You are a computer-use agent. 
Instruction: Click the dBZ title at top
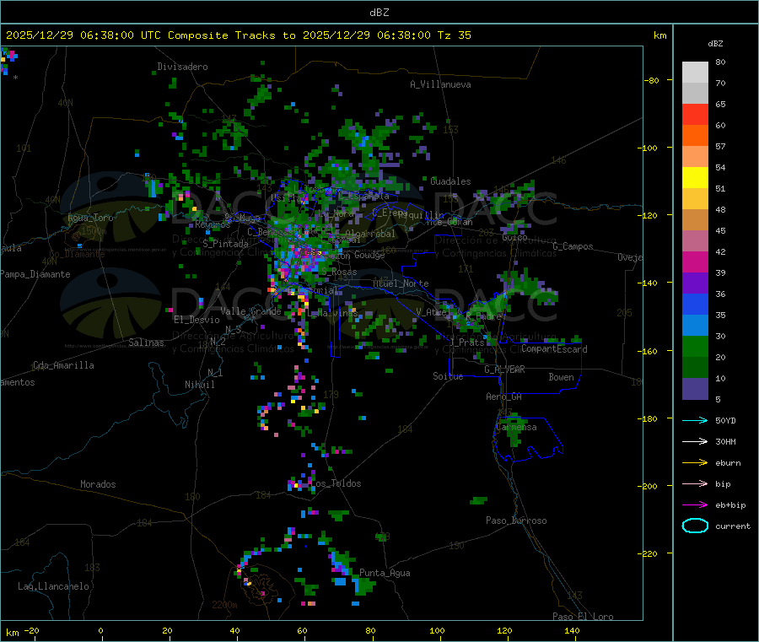[x=379, y=13]
